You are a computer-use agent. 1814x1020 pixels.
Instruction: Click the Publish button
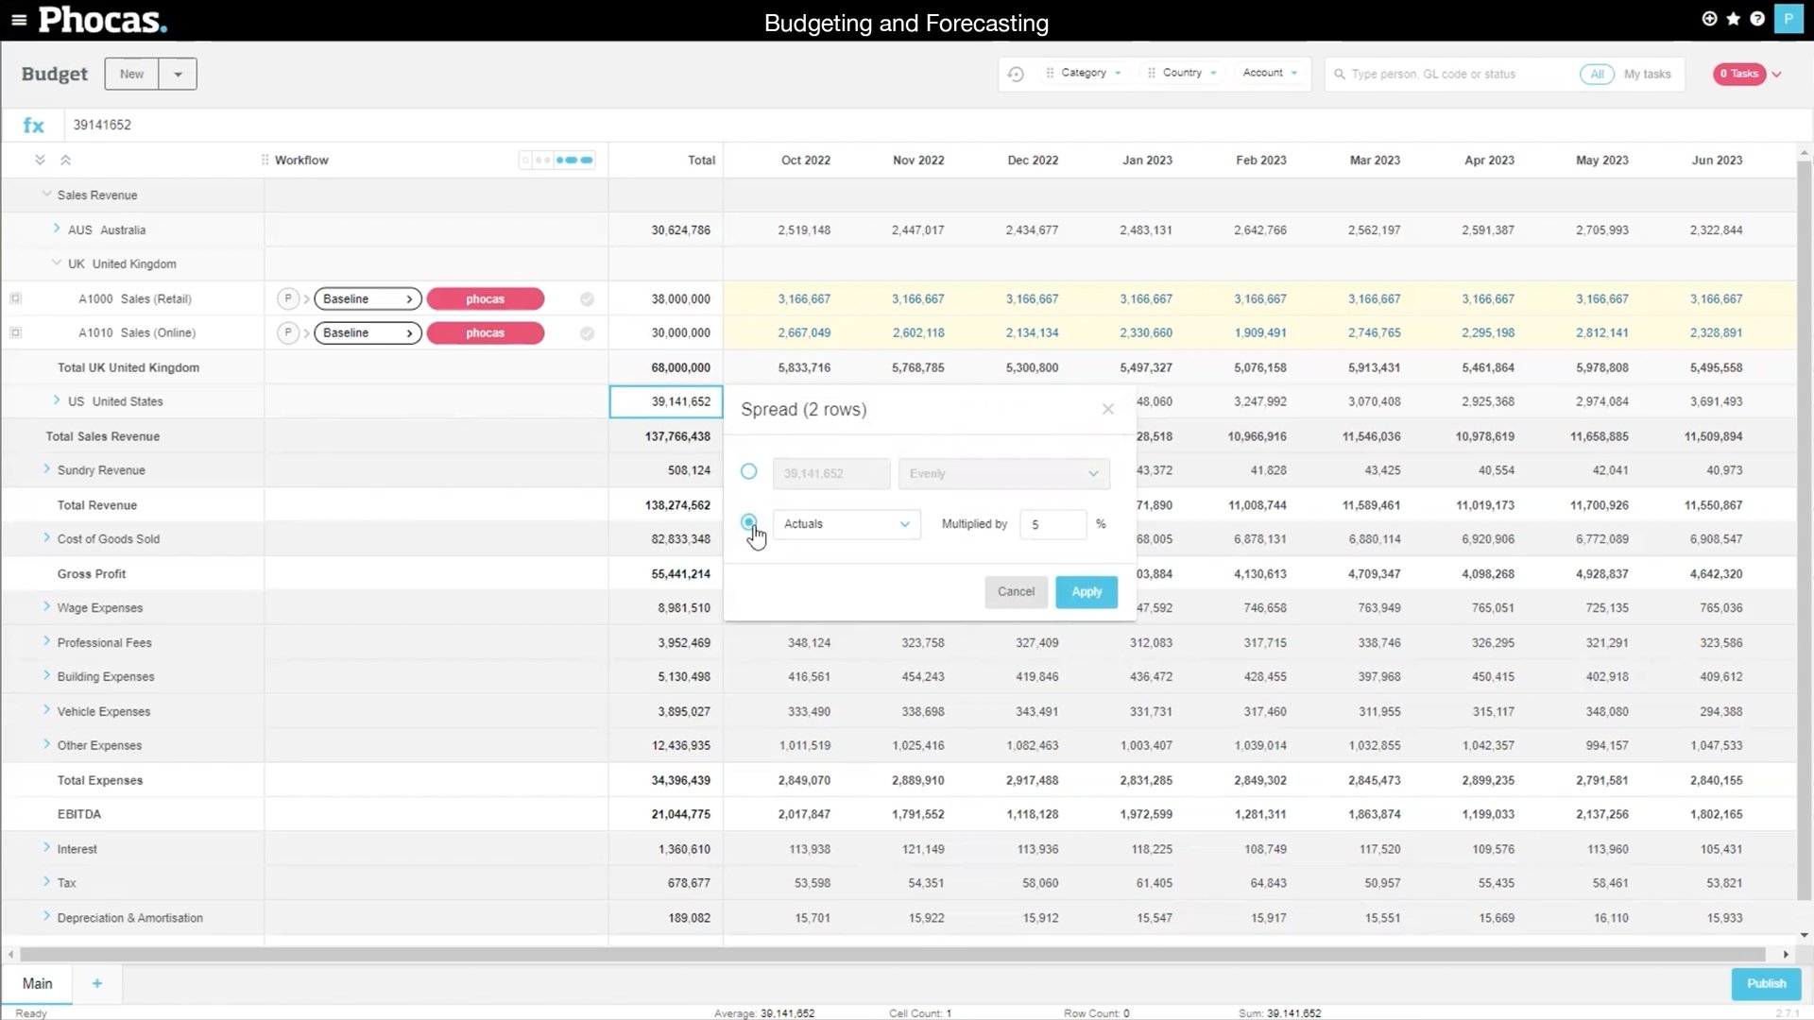point(1765,983)
